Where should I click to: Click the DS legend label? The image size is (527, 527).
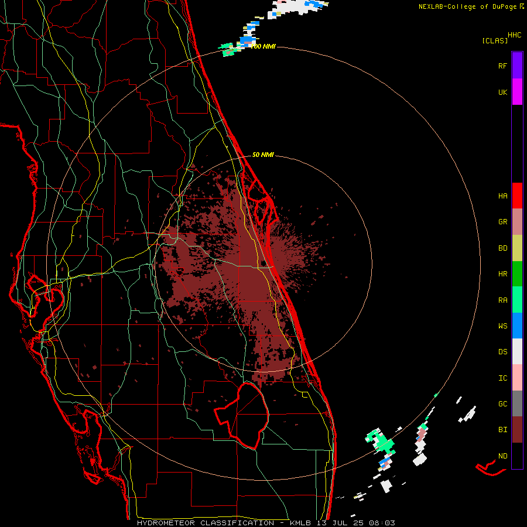click(x=502, y=352)
